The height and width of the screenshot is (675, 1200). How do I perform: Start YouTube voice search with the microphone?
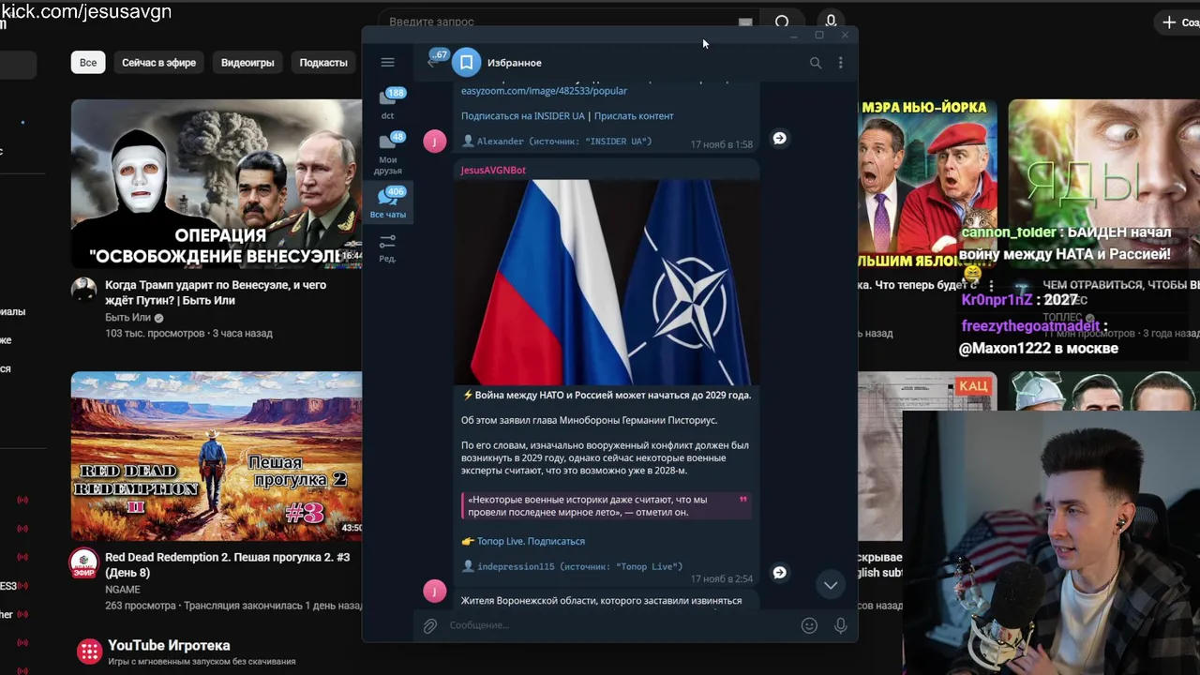[x=831, y=21]
